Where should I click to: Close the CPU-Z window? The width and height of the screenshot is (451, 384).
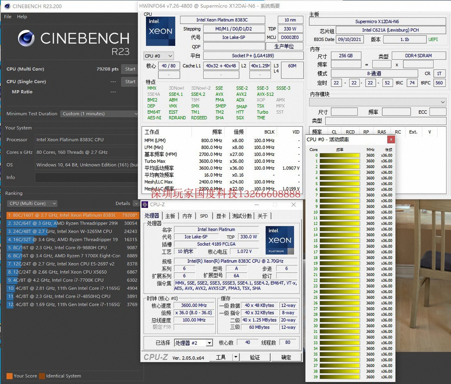pos(293,205)
